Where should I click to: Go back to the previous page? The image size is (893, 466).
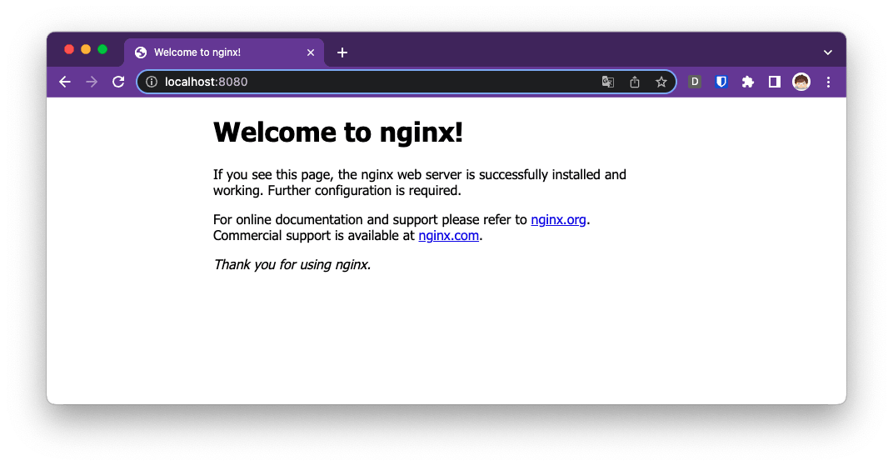pyautogui.click(x=65, y=82)
